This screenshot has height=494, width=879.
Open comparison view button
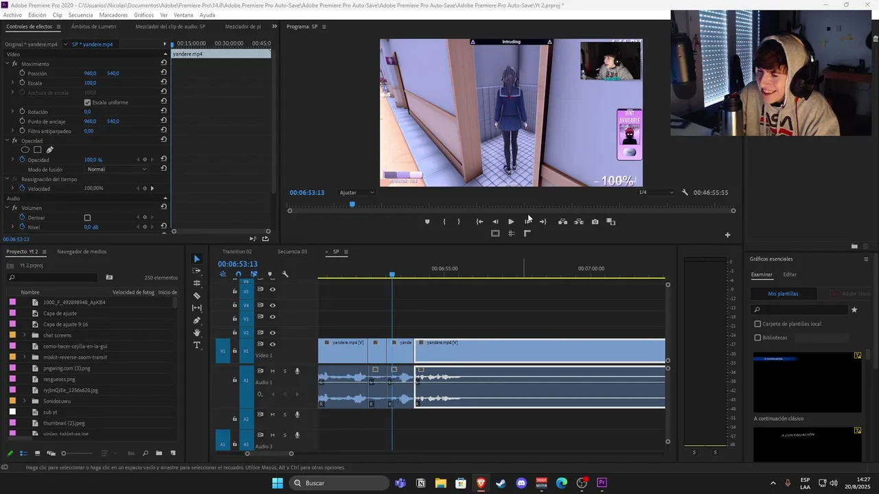[610, 222]
